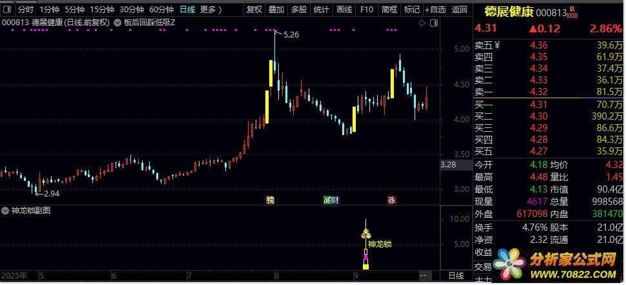Viewport: 627px width, 285px height.
Task: Click the 卖三 price 4.34
Action: 539,69
